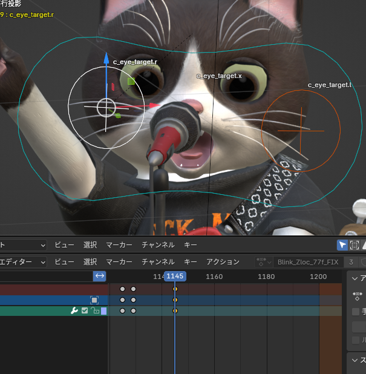Click the channel search filter field
The height and width of the screenshot is (374, 366).
[x=46, y=276]
